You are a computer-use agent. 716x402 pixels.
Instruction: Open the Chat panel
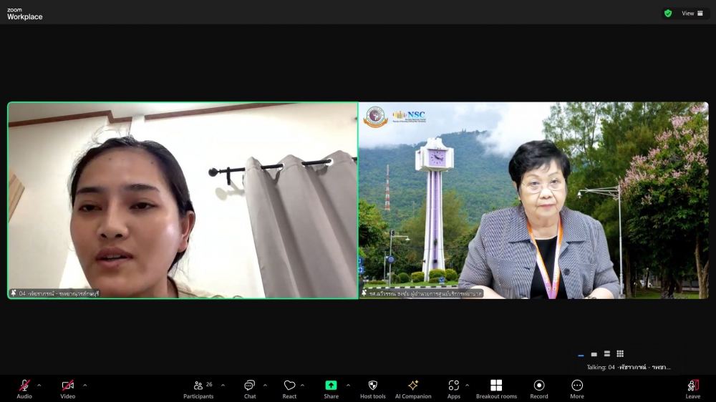[249, 386]
